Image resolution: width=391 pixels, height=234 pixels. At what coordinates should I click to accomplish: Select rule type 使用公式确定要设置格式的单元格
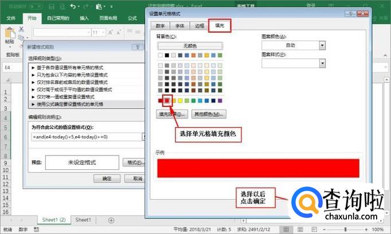(x=70, y=104)
